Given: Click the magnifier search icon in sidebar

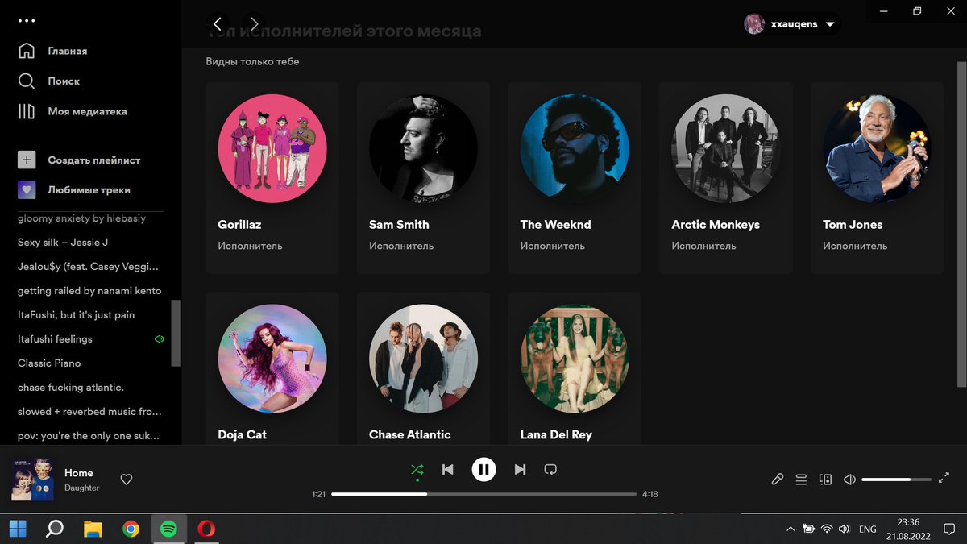Looking at the screenshot, I should pyautogui.click(x=27, y=81).
